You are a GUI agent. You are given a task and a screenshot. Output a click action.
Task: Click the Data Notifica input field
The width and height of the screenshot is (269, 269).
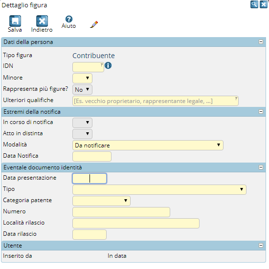[92, 156]
